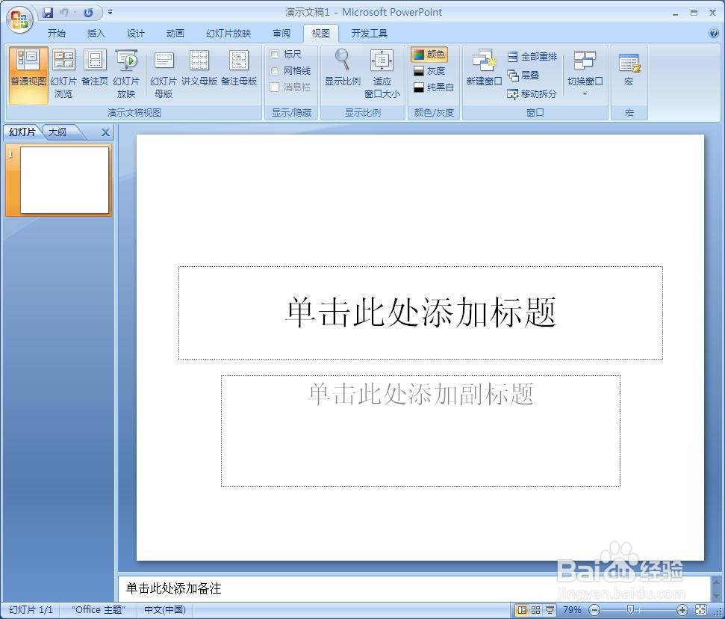Click status text 幻灯片 1/1
Viewport: 725px width, 619px height.
click(31, 610)
